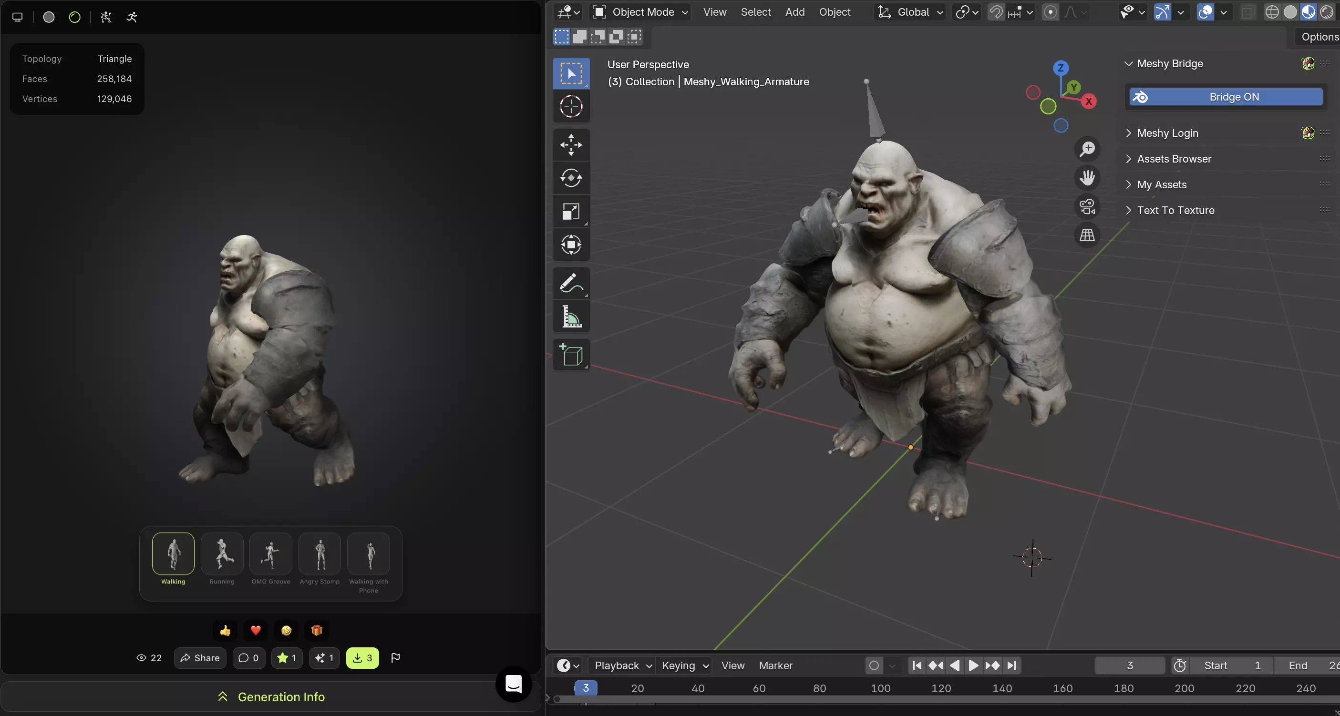Switch to solid viewport shading
Image resolution: width=1340 pixels, height=716 pixels.
(x=1290, y=12)
